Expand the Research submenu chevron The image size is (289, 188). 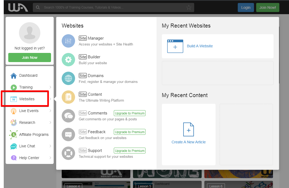coord(50,122)
